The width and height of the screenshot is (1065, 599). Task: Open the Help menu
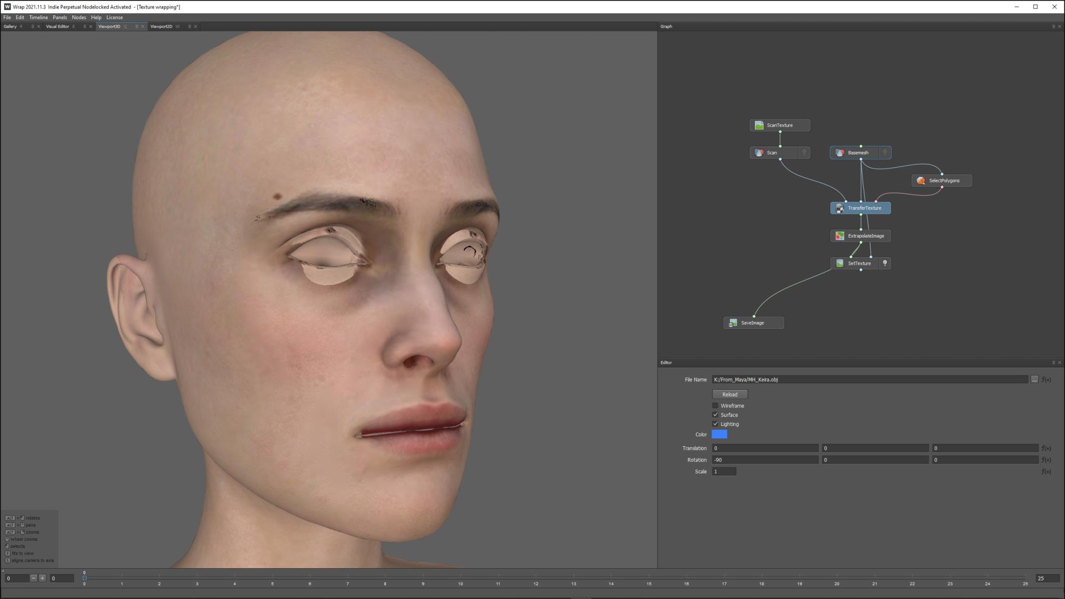(96, 18)
